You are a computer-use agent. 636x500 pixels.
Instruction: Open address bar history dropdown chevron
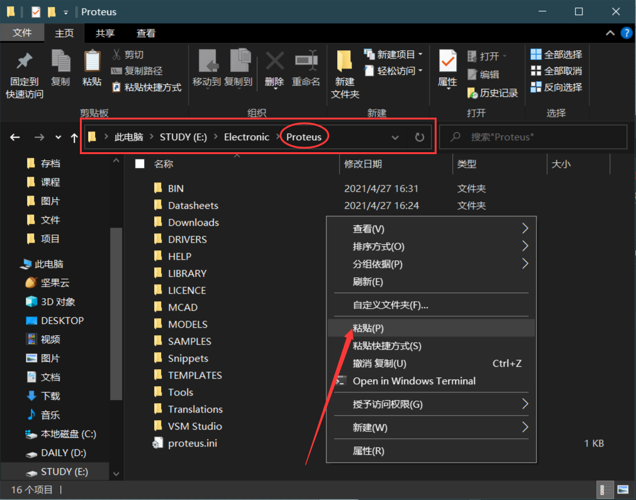pos(395,138)
